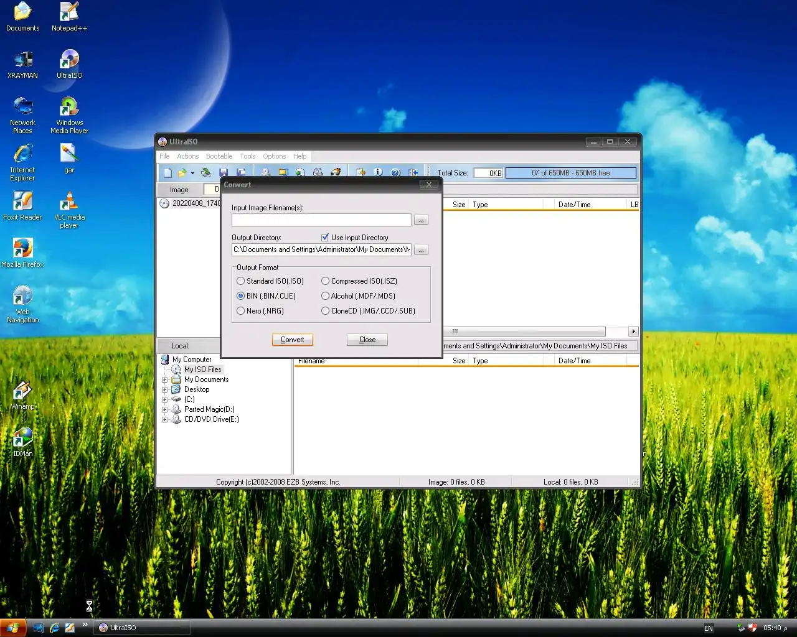
Task: Click the Open file folder toolbar icon
Action: click(x=182, y=172)
